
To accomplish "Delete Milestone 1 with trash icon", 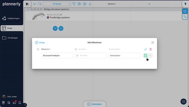I will (151, 49).
